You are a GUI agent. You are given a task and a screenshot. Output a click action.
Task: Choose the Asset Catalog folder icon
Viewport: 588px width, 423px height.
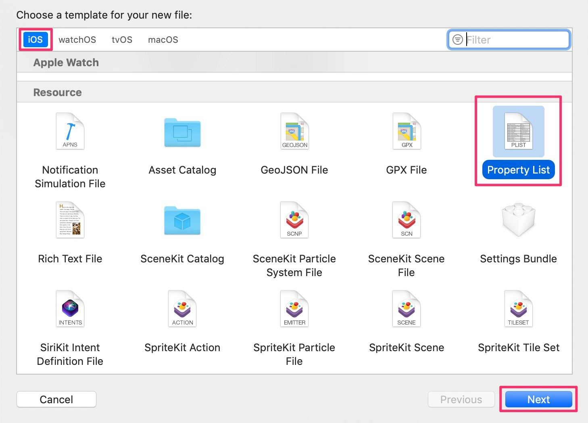182,132
